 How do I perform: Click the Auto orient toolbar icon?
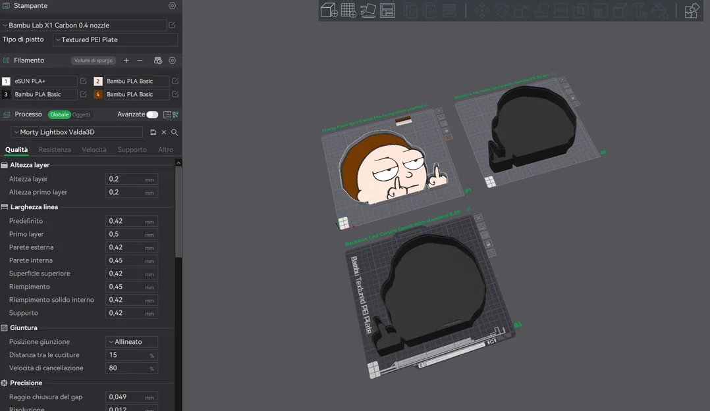tap(368, 10)
